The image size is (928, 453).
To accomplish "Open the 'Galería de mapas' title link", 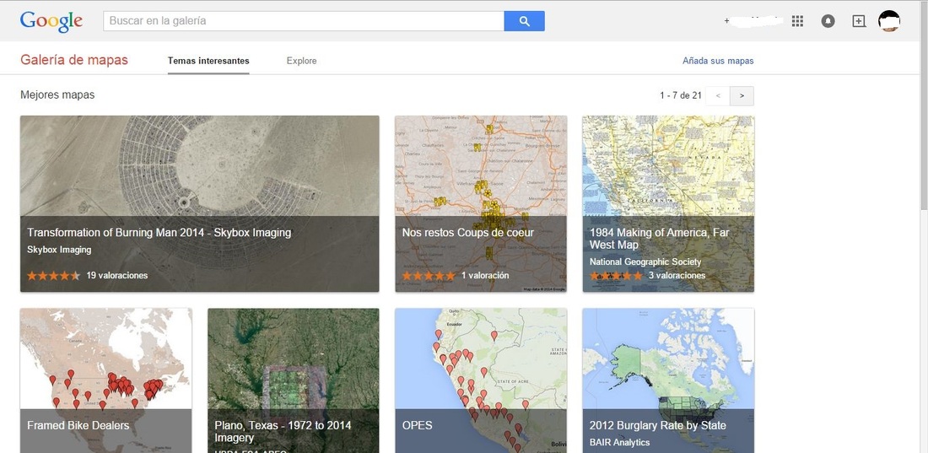I will point(74,60).
